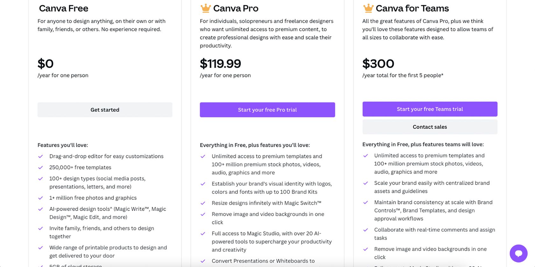Viewport: 535px width, 267px height.
Task: Start your free Teams trial
Action: click(x=430, y=109)
